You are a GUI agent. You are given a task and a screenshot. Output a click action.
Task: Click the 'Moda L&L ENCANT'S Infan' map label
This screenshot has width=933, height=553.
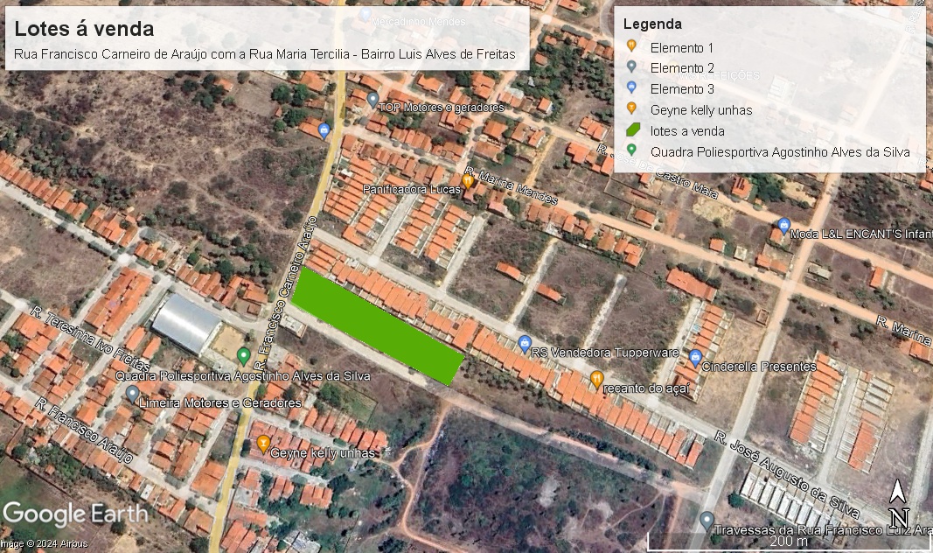(861, 234)
